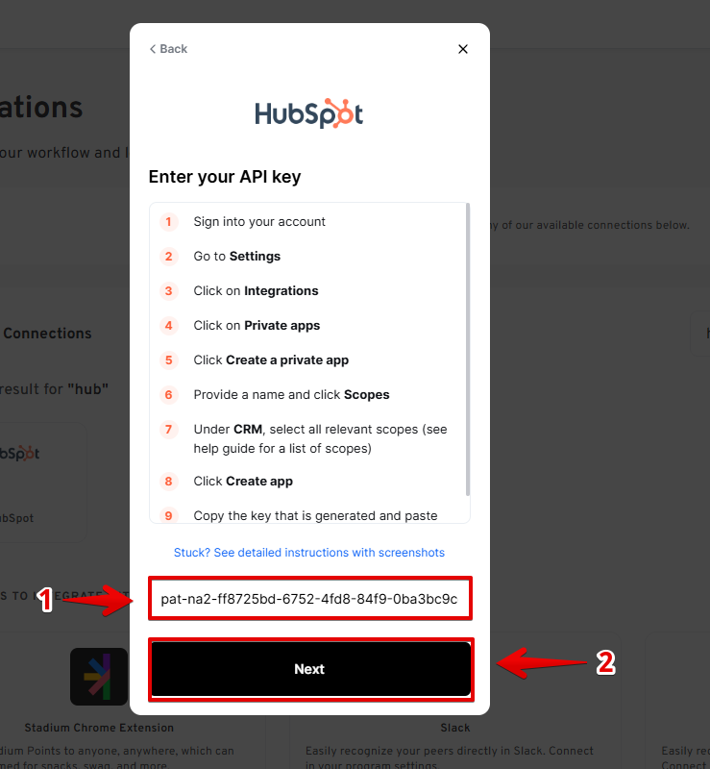
Task: Click step number 6 badge
Action: pyautogui.click(x=169, y=395)
